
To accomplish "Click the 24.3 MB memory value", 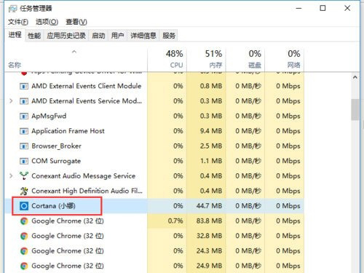I will click(x=209, y=251).
